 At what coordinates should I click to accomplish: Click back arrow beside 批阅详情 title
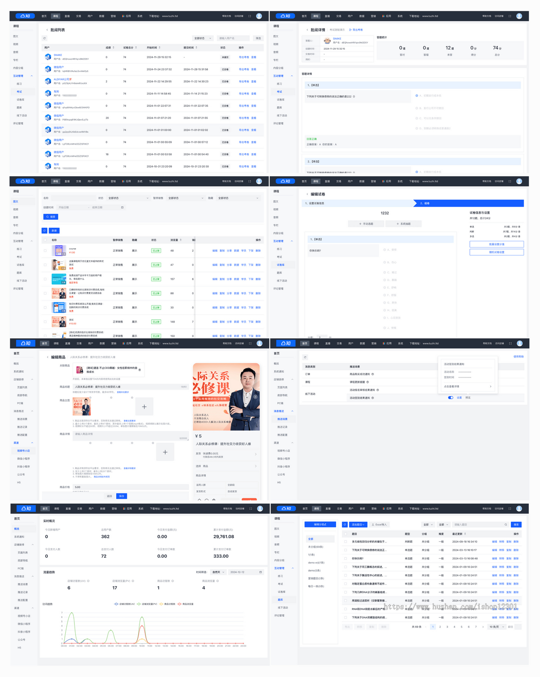[307, 30]
